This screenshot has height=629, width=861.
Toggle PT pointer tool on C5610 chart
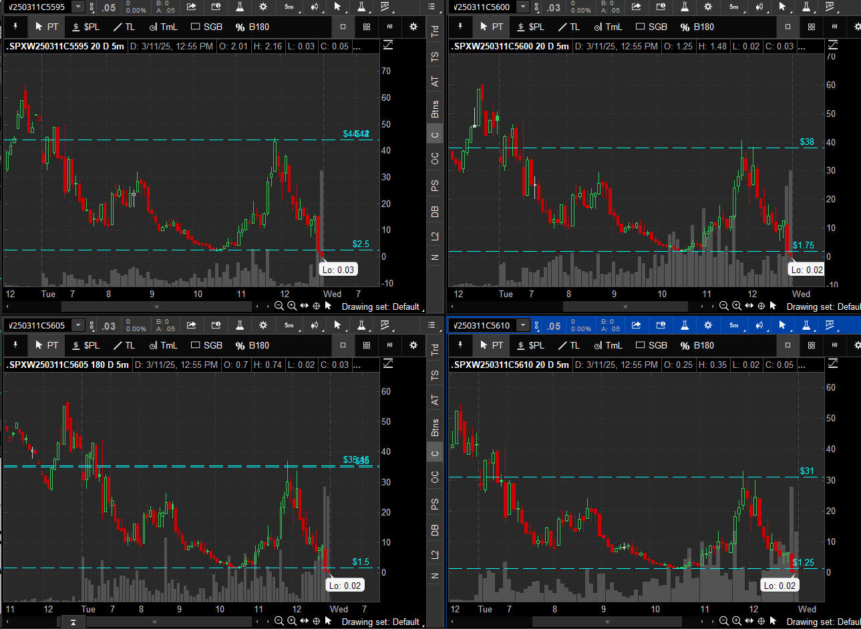(492, 345)
